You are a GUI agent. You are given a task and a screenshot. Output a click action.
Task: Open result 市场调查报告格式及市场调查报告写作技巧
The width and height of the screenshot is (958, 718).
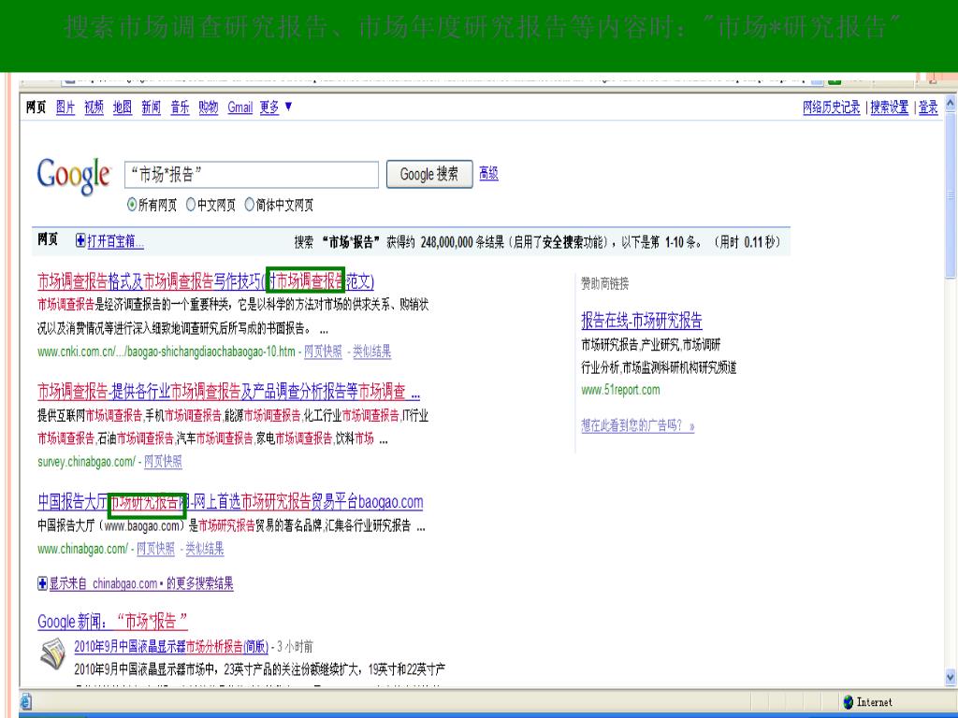coord(206,281)
